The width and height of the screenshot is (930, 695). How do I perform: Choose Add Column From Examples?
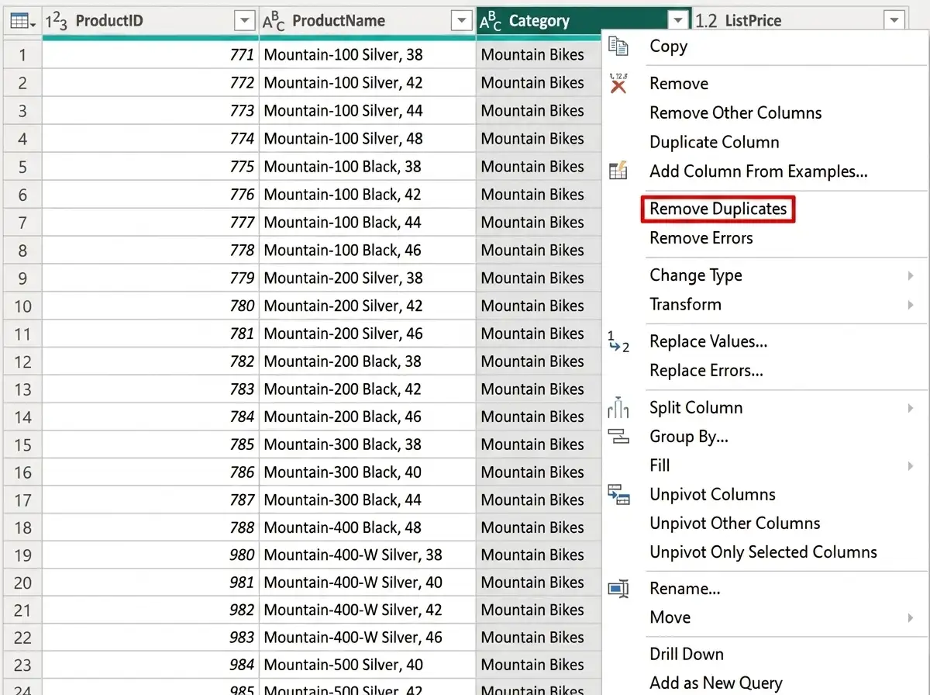pos(759,171)
